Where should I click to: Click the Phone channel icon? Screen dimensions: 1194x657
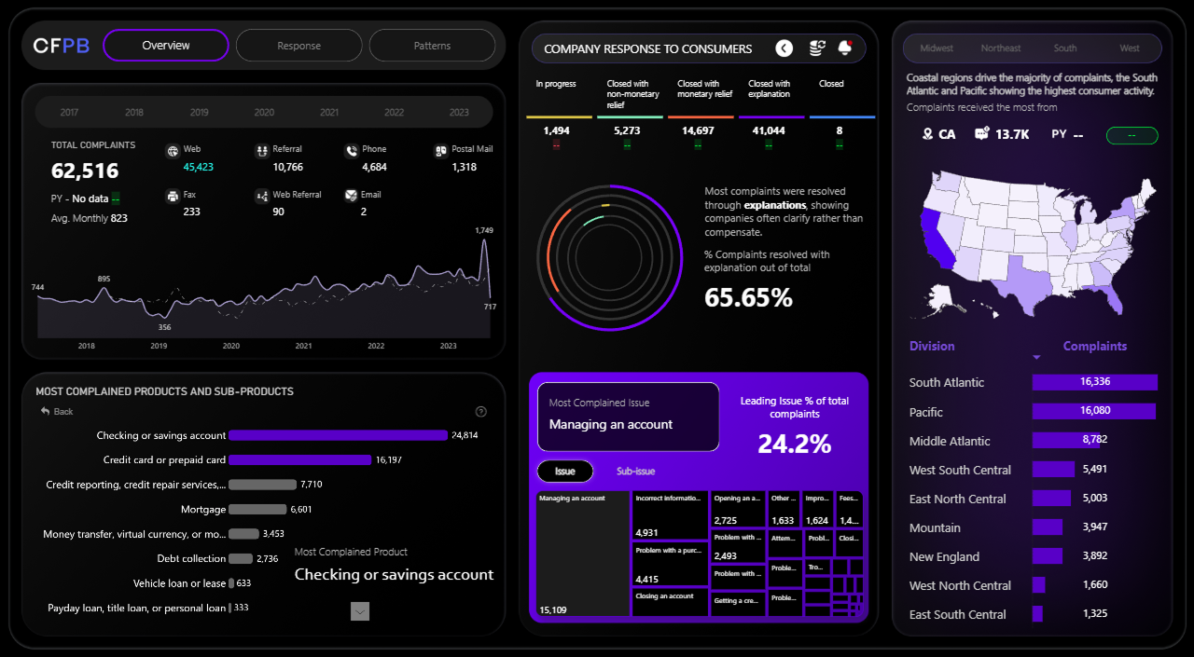click(351, 151)
